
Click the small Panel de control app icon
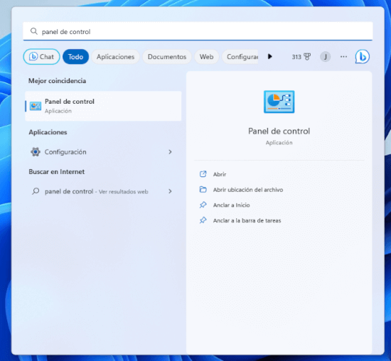click(x=36, y=106)
